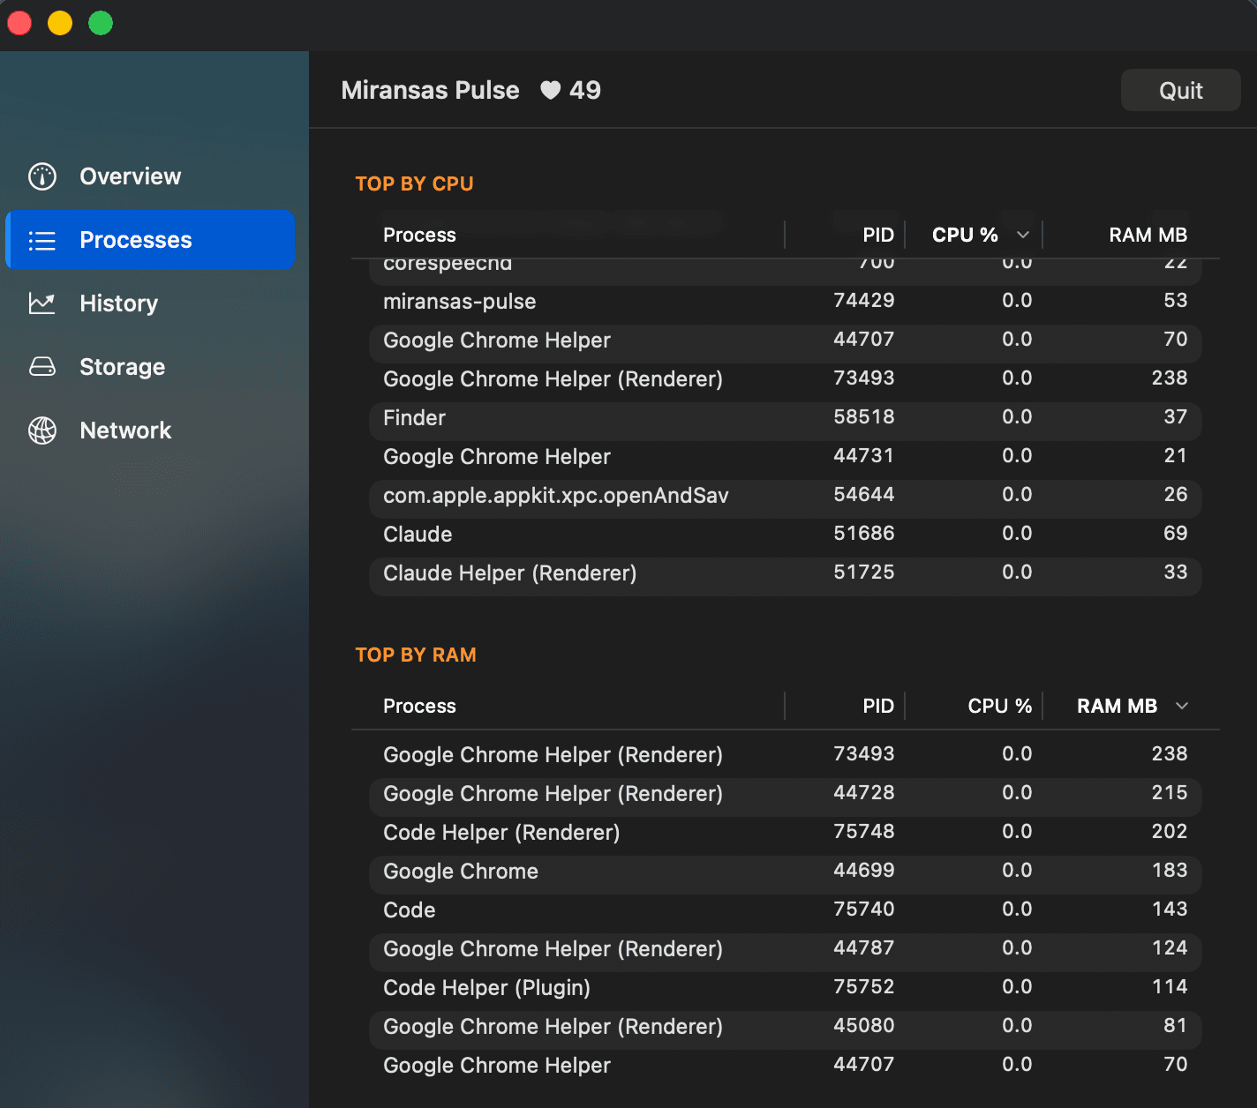The image size is (1257, 1108).
Task: Click the RAM value 124
Action: [x=1170, y=948]
